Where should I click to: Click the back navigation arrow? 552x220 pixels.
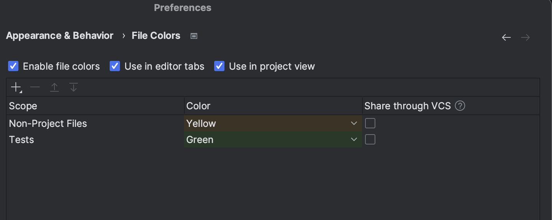pyautogui.click(x=506, y=37)
